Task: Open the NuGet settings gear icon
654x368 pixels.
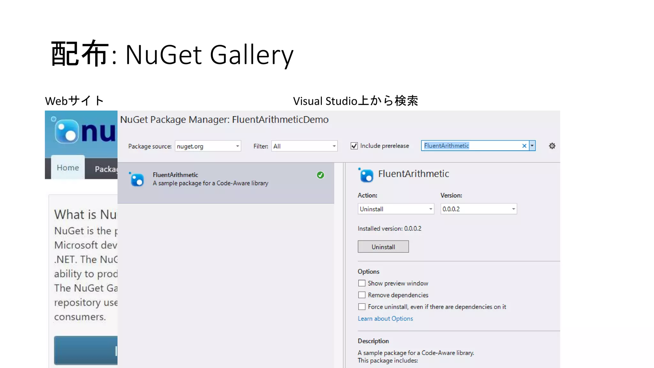Action: [x=552, y=146]
